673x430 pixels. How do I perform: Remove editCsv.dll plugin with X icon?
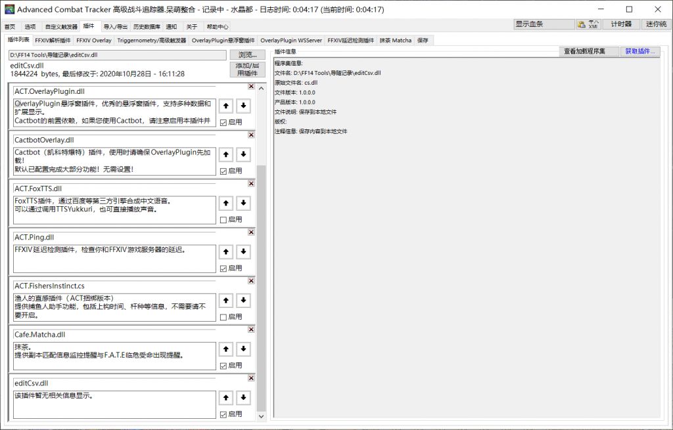pyautogui.click(x=251, y=378)
